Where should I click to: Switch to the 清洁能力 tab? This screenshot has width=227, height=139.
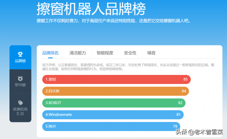click(78, 53)
